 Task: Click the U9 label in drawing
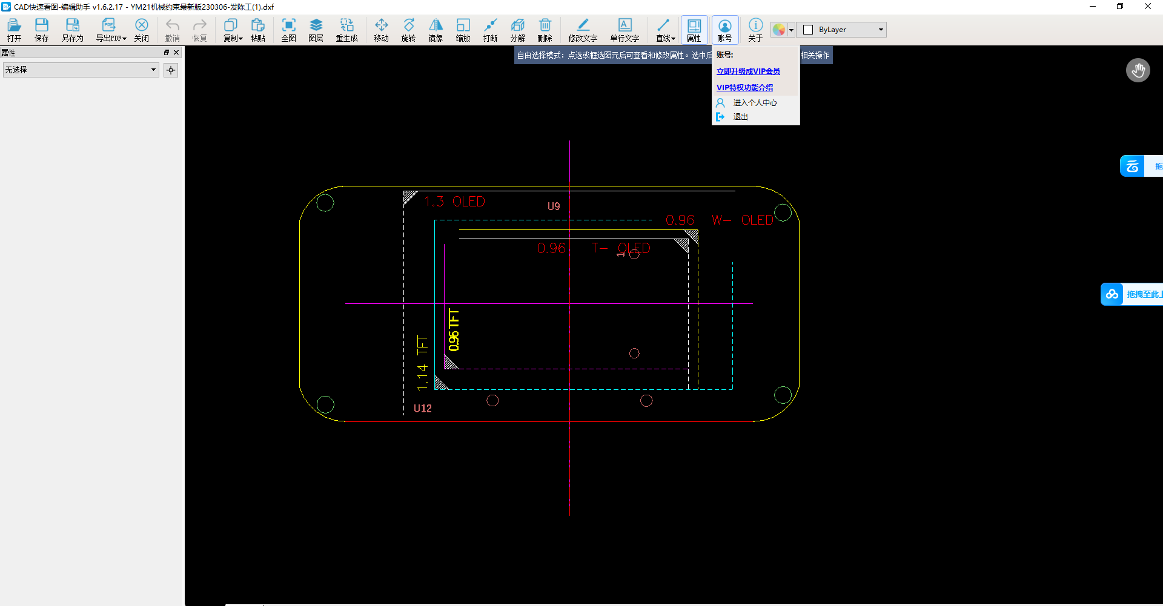click(554, 206)
